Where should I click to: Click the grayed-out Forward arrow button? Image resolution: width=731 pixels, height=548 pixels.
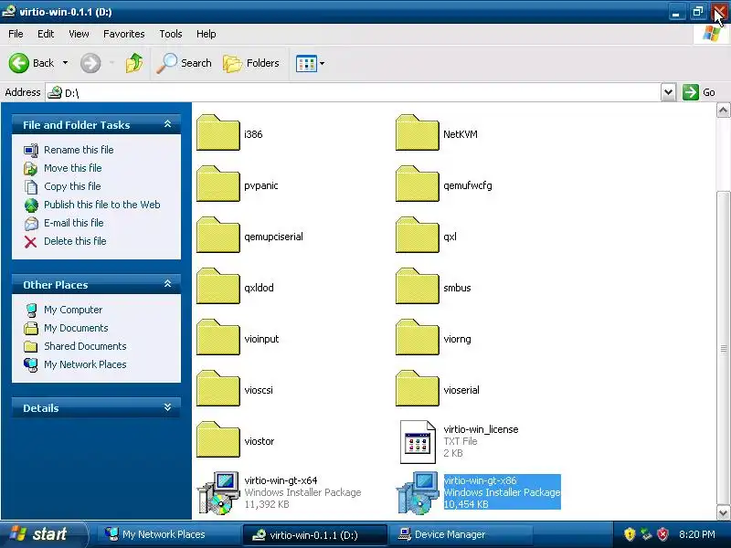(x=90, y=63)
